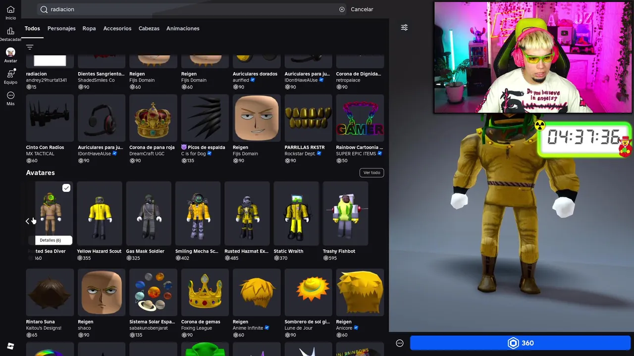Click the blue 360 Robux purchase button

pos(521,343)
